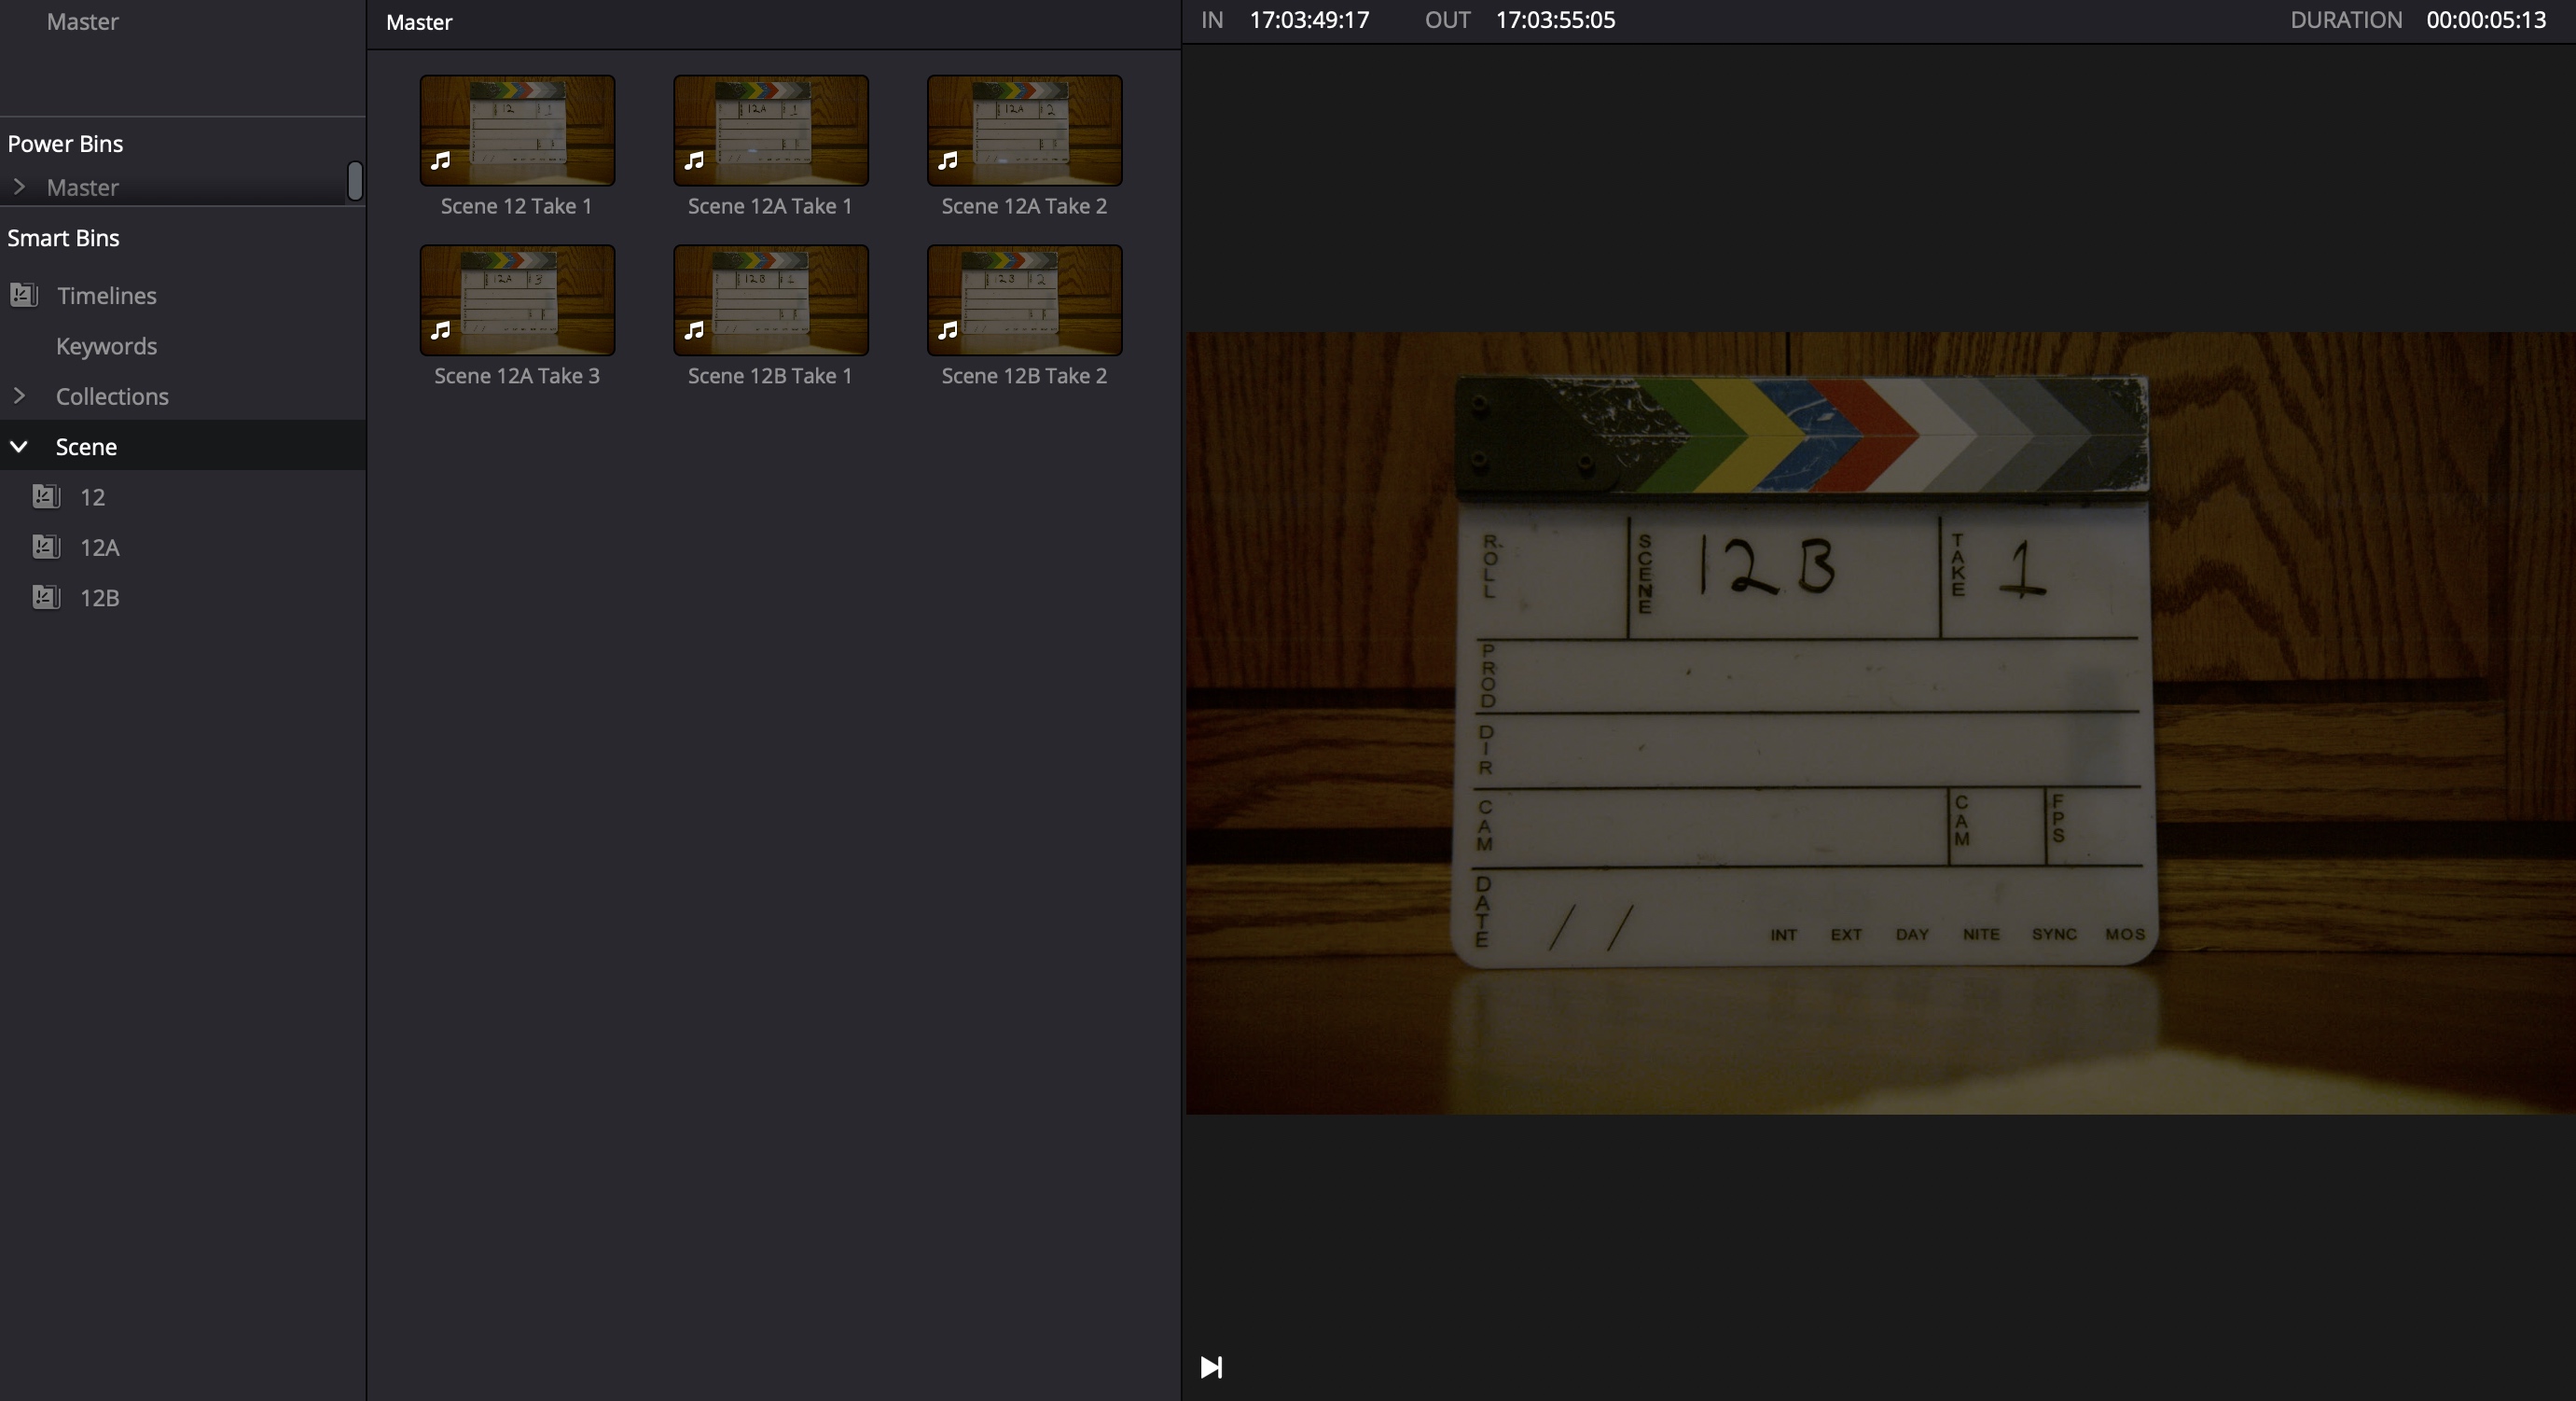
Task: Click the Scene 12A Take 2 clip name
Action: (1024, 206)
